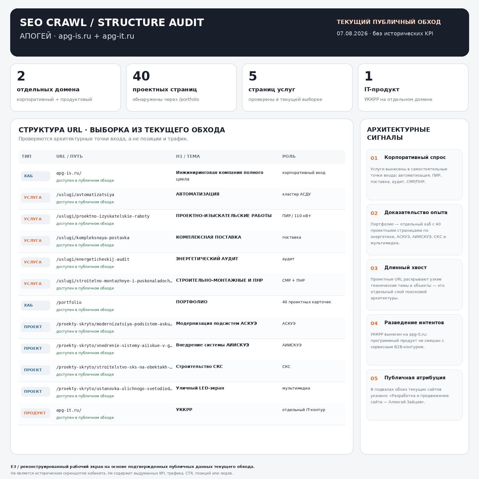
Task: Click ХАБ badge in /portfolio row
Action: coord(35,305)
